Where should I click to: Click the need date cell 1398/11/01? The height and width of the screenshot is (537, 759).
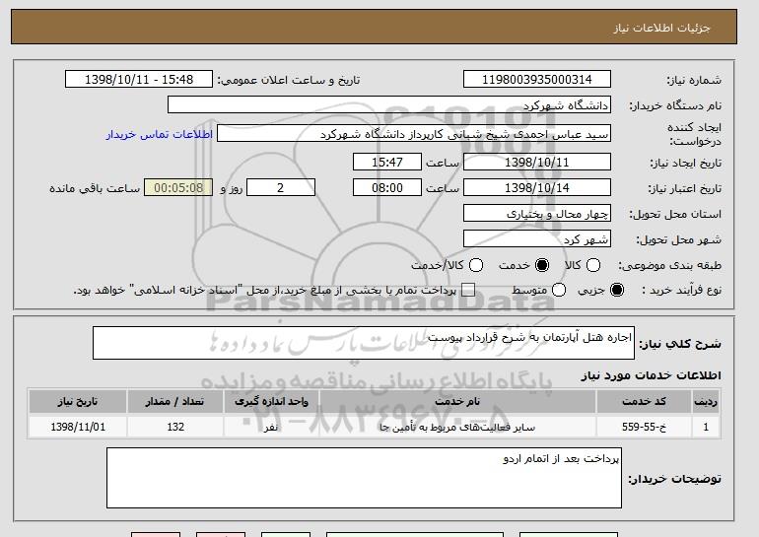pos(78,428)
